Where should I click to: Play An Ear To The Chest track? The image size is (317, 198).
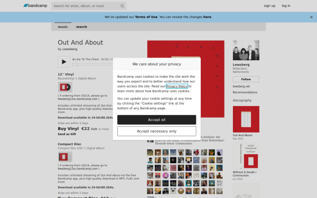pos(64,62)
